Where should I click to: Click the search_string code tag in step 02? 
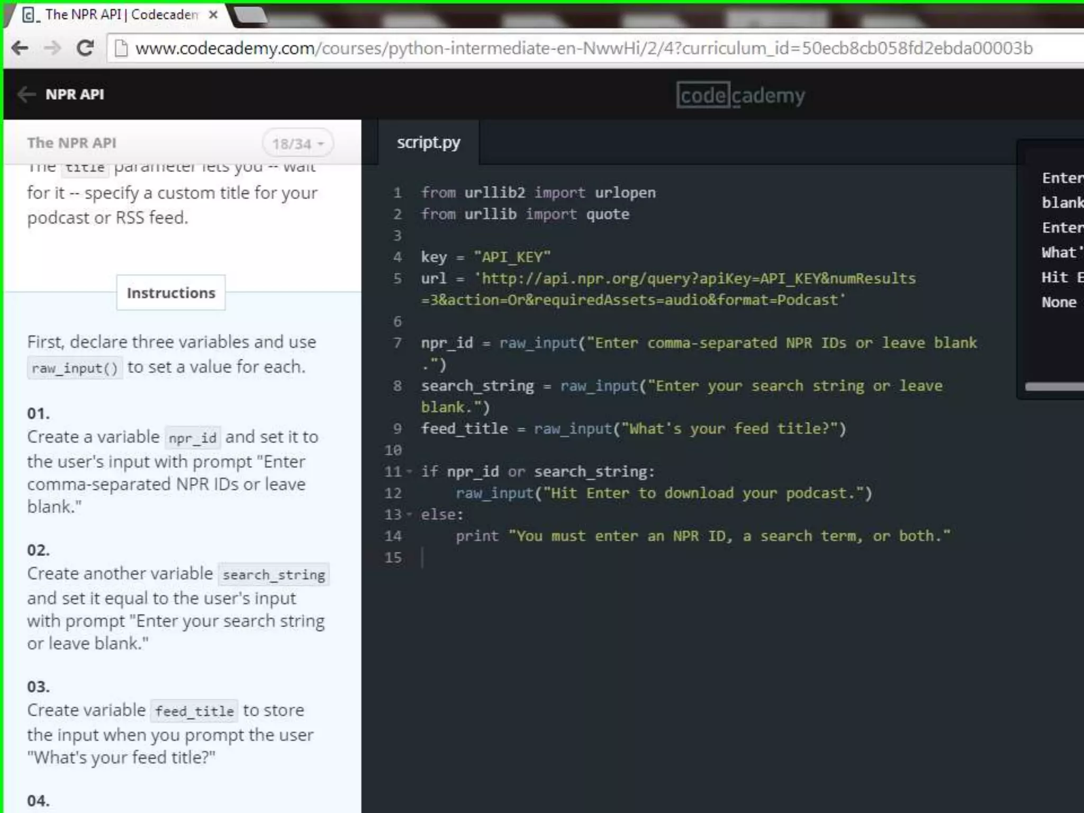(274, 574)
